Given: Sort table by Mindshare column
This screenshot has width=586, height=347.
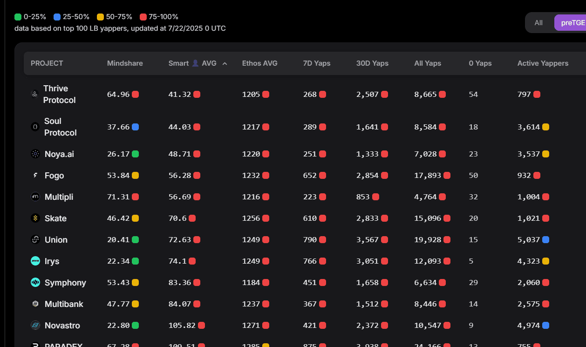Looking at the screenshot, I should point(125,63).
